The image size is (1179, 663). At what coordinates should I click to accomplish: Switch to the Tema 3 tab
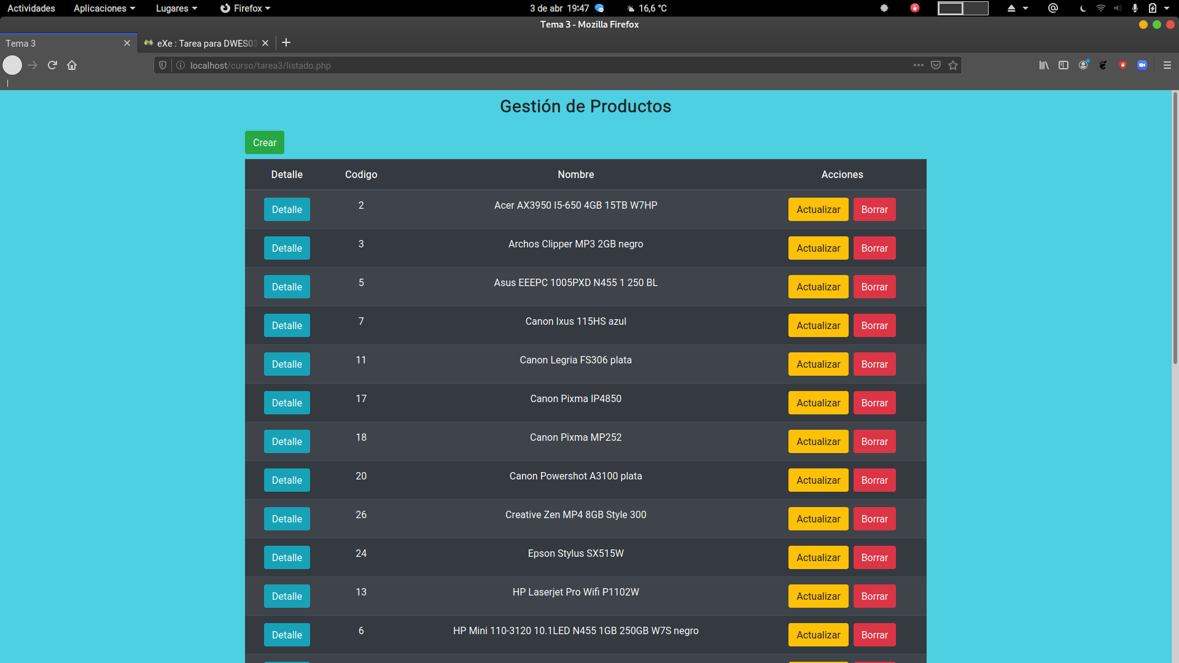(69, 43)
